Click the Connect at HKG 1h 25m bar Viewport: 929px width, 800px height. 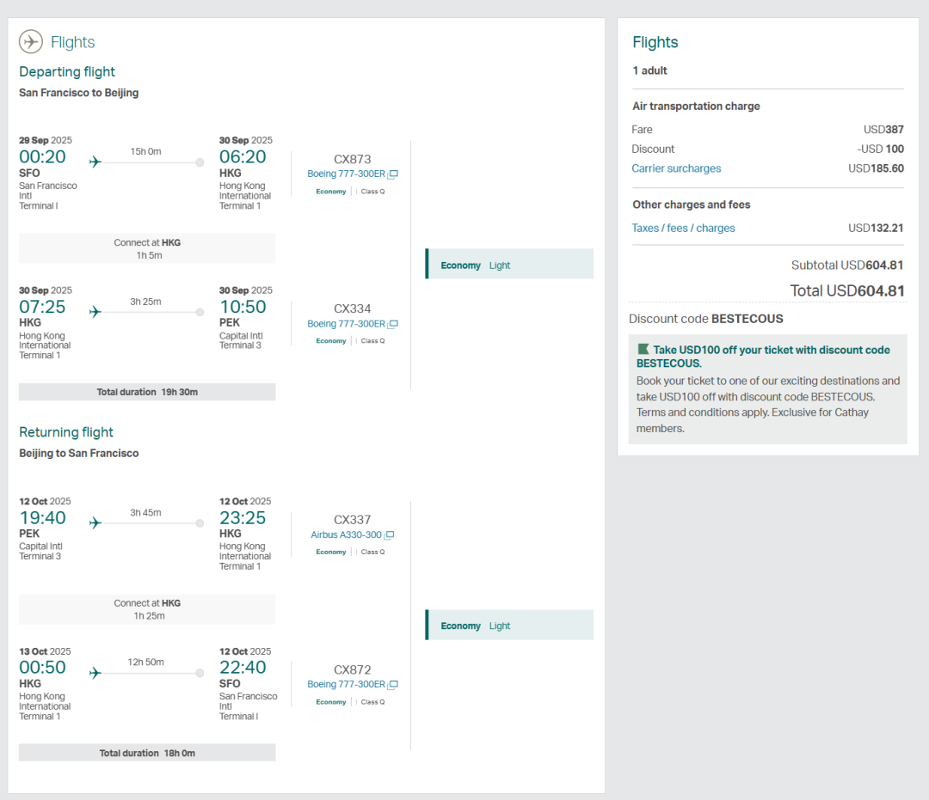(147, 609)
